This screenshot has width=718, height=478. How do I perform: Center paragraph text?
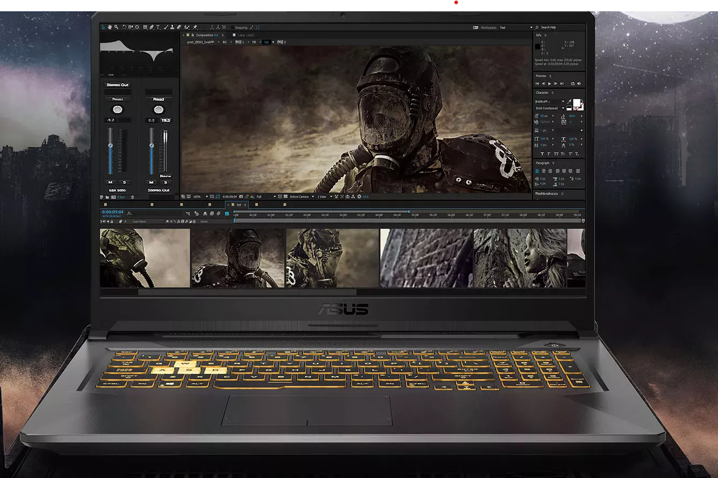(544, 171)
